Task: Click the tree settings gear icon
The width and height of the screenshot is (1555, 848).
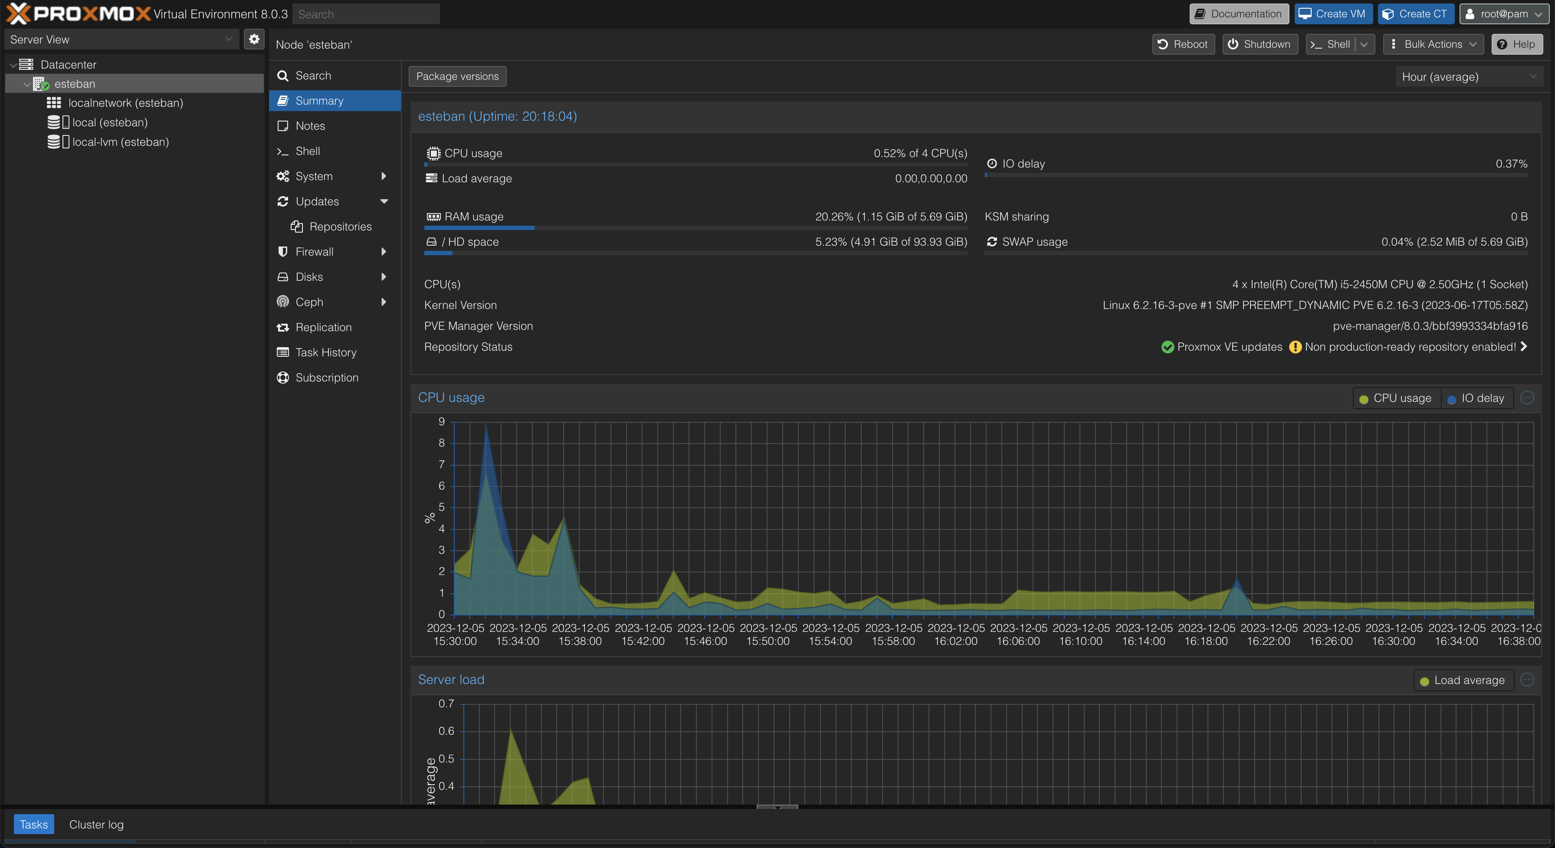Action: pyautogui.click(x=254, y=39)
